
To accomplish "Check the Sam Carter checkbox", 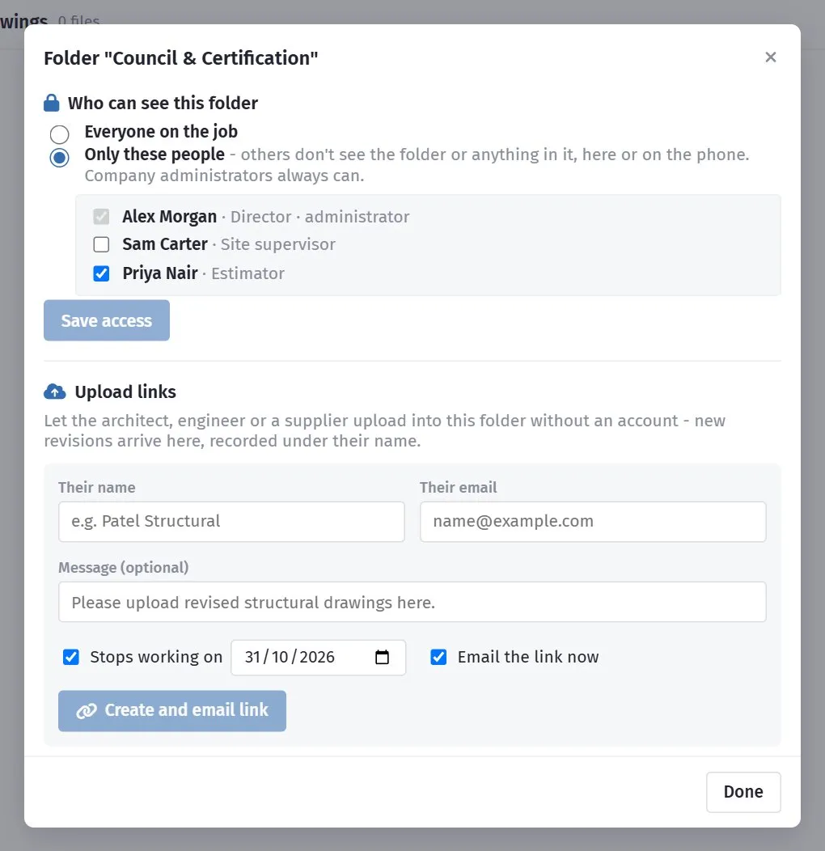I will 101,244.
